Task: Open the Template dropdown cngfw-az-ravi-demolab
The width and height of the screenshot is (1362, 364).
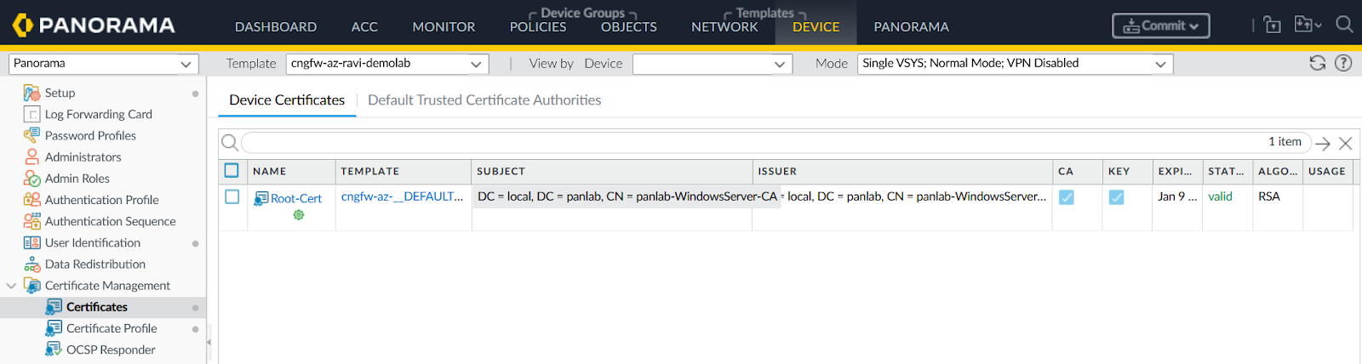Action: pyautogui.click(x=387, y=64)
